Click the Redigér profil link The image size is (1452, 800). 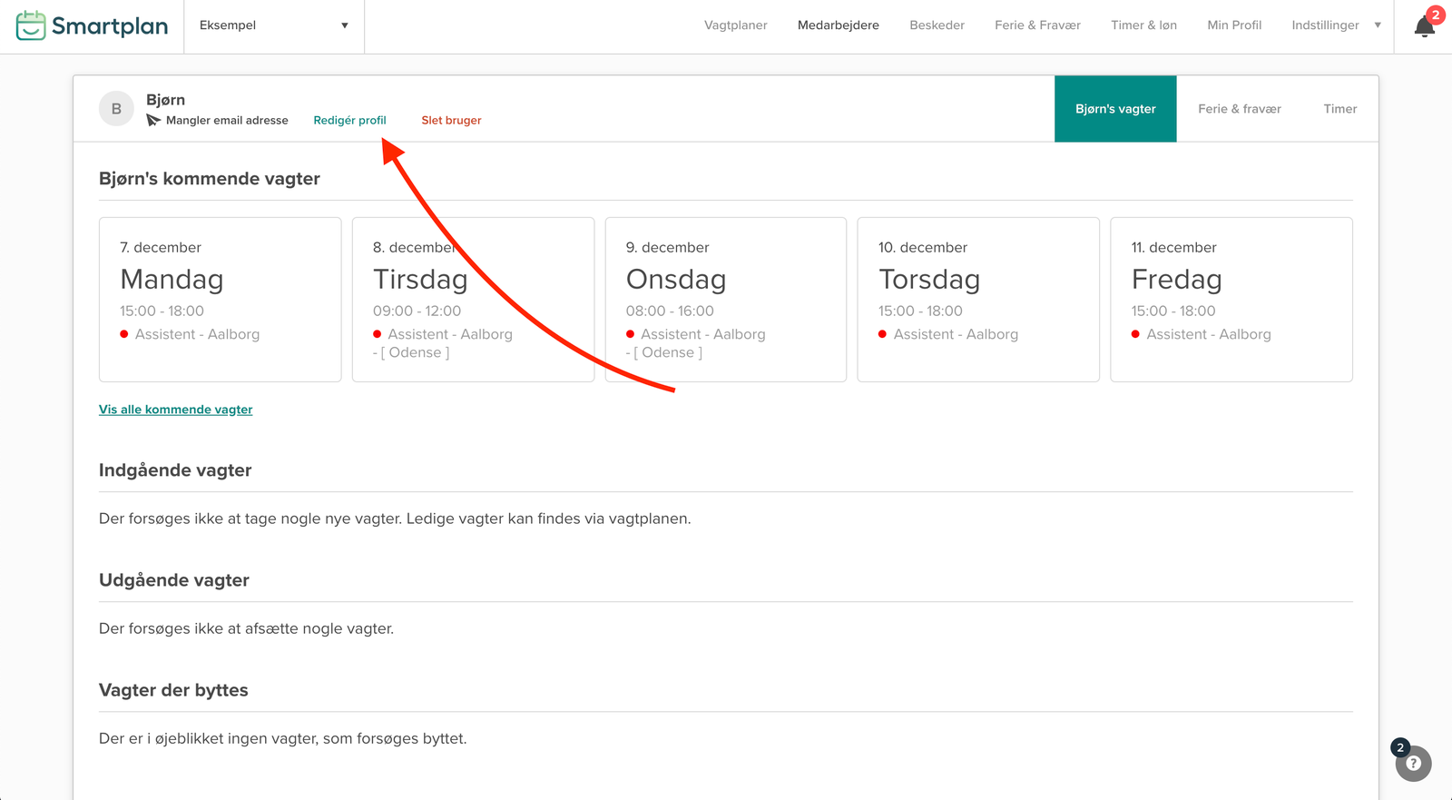[349, 120]
